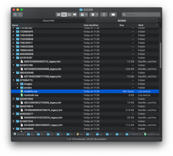
Task: Collapse the 837819197 folder
Action: [14, 58]
